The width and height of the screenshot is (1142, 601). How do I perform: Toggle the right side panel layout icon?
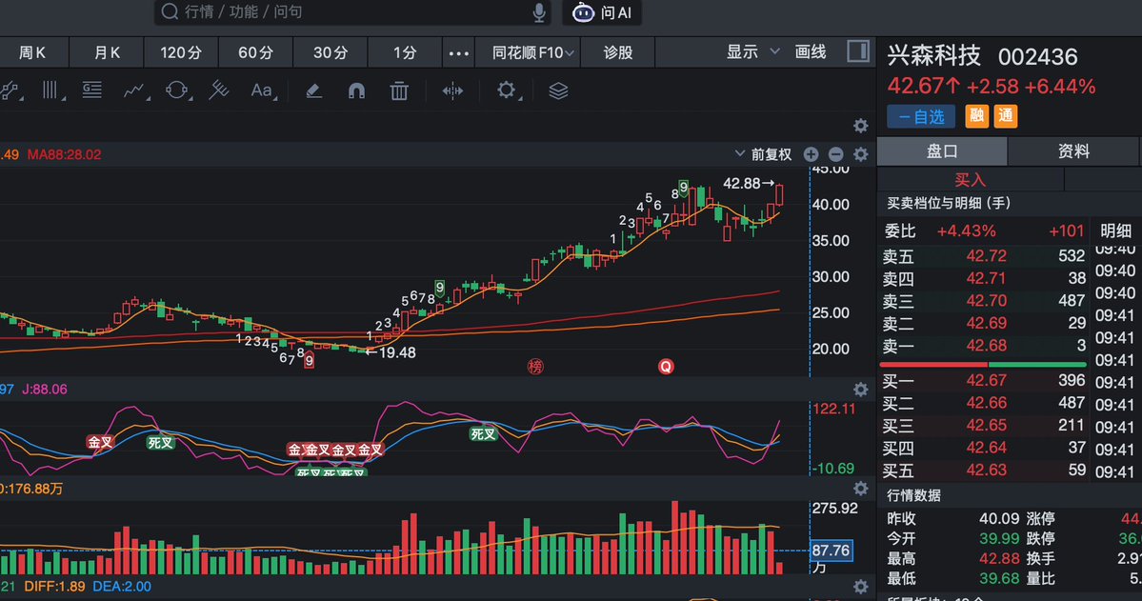tap(858, 51)
